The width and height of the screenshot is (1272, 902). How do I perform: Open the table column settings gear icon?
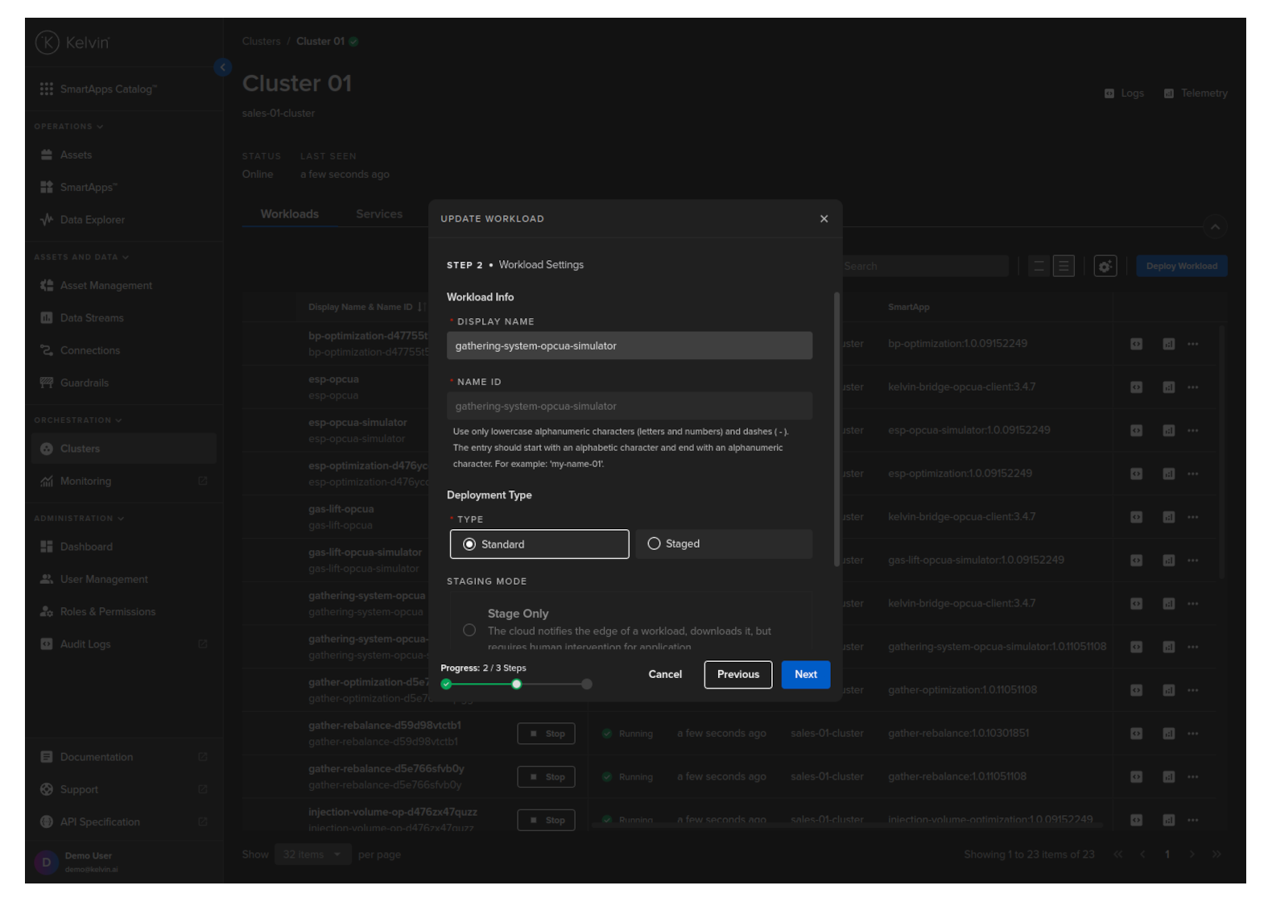pyautogui.click(x=1105, y=267)
